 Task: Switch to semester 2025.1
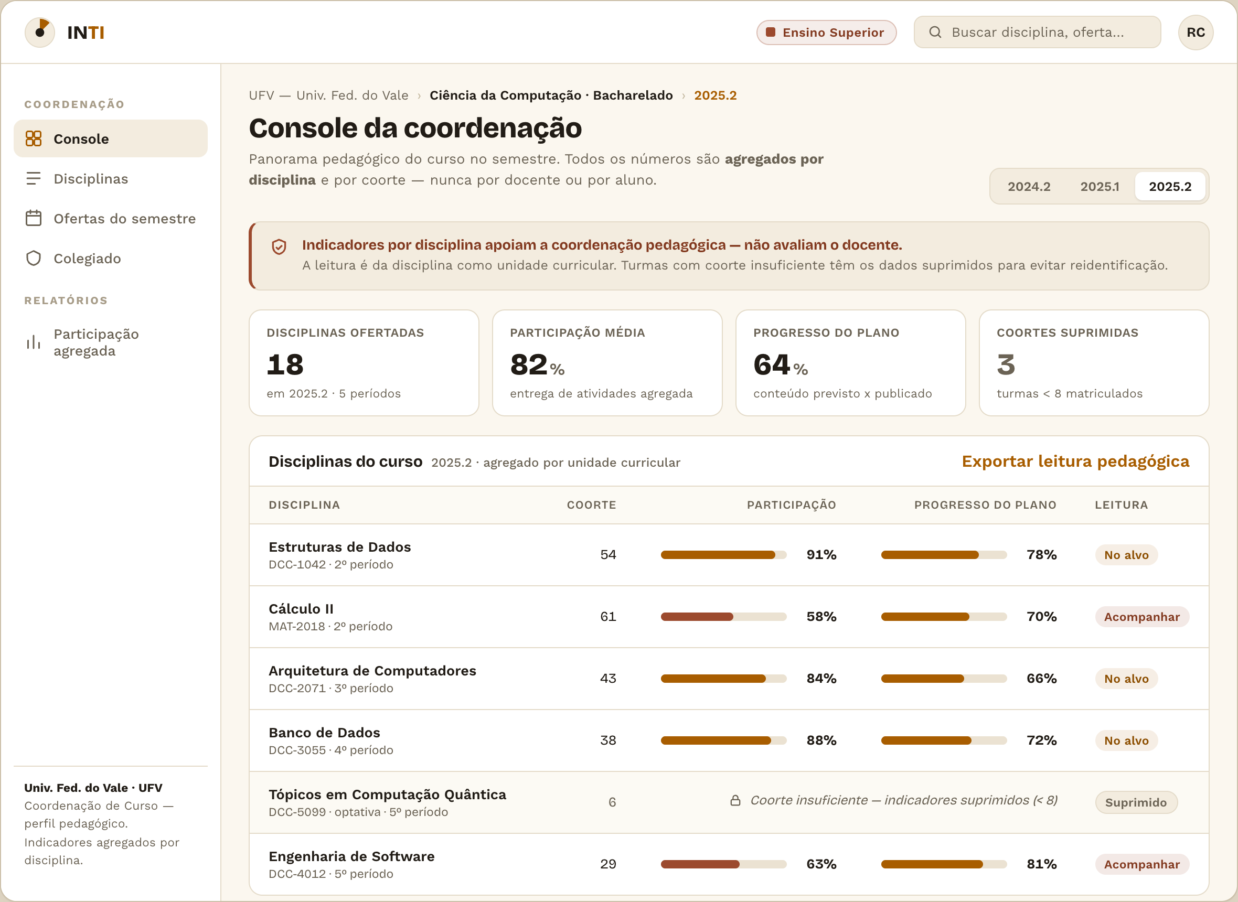point(1100,187)
